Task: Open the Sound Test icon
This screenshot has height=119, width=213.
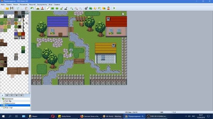Action: pyautogui.click(x=95, y=8)
